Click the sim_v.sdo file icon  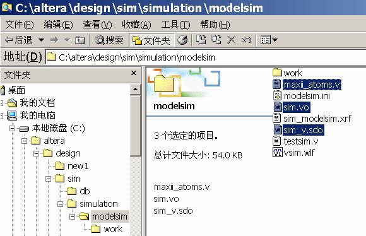(x=278, y=129)
